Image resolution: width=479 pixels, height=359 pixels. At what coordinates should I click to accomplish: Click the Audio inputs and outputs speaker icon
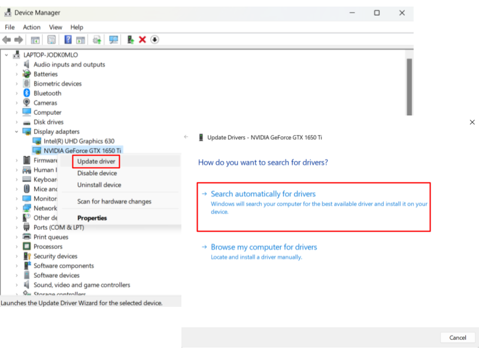pos(27,65)
